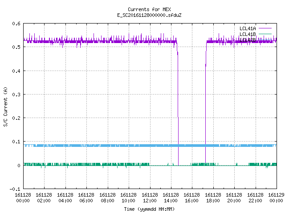The height and width of the screenshot is (213, 285).
Task: Click the 0.1 y-axis tick value
Action: [x=16, y=142]
